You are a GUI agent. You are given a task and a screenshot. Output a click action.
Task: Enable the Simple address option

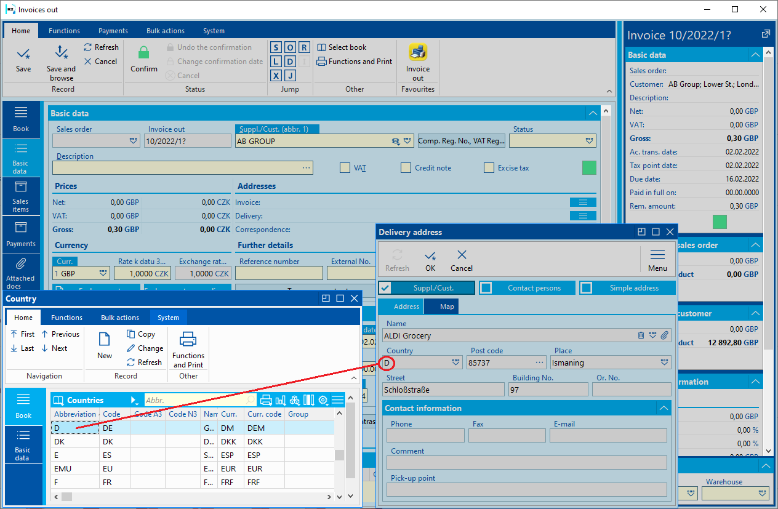pyautogui.click(x=627, y=288)
